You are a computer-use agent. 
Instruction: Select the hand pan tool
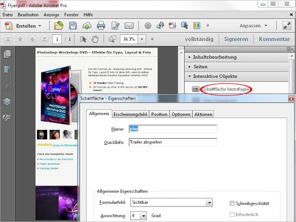(x=95, y=39)
